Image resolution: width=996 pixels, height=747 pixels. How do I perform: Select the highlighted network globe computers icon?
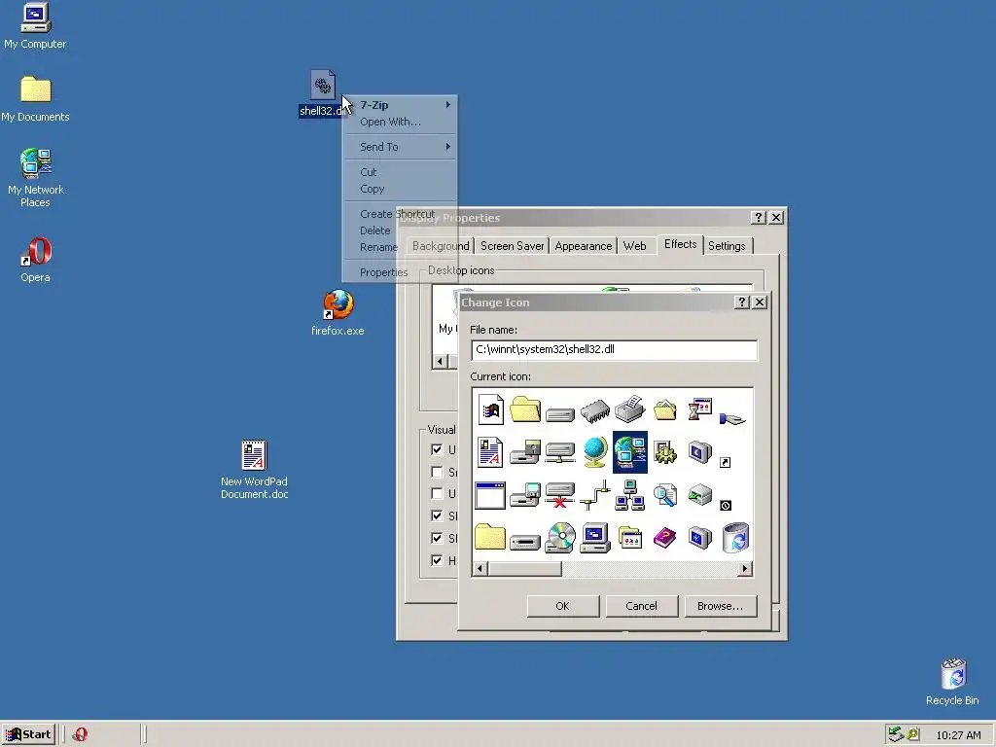(630, 452)
